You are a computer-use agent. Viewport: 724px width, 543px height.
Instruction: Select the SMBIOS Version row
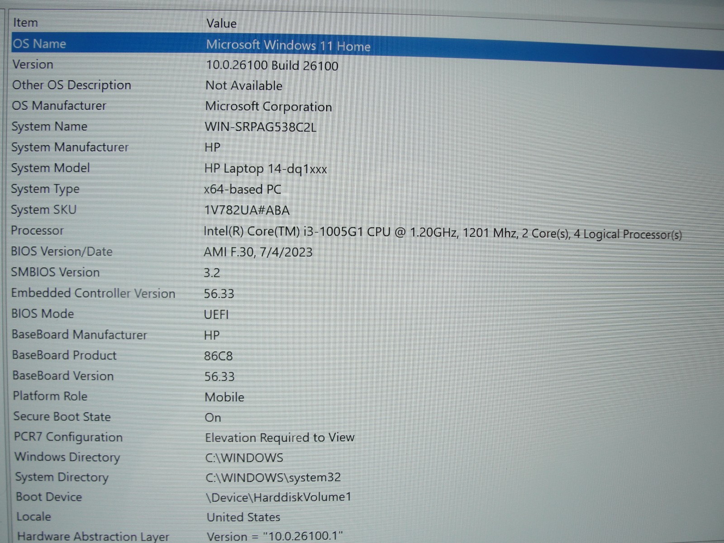coord(55,272)
